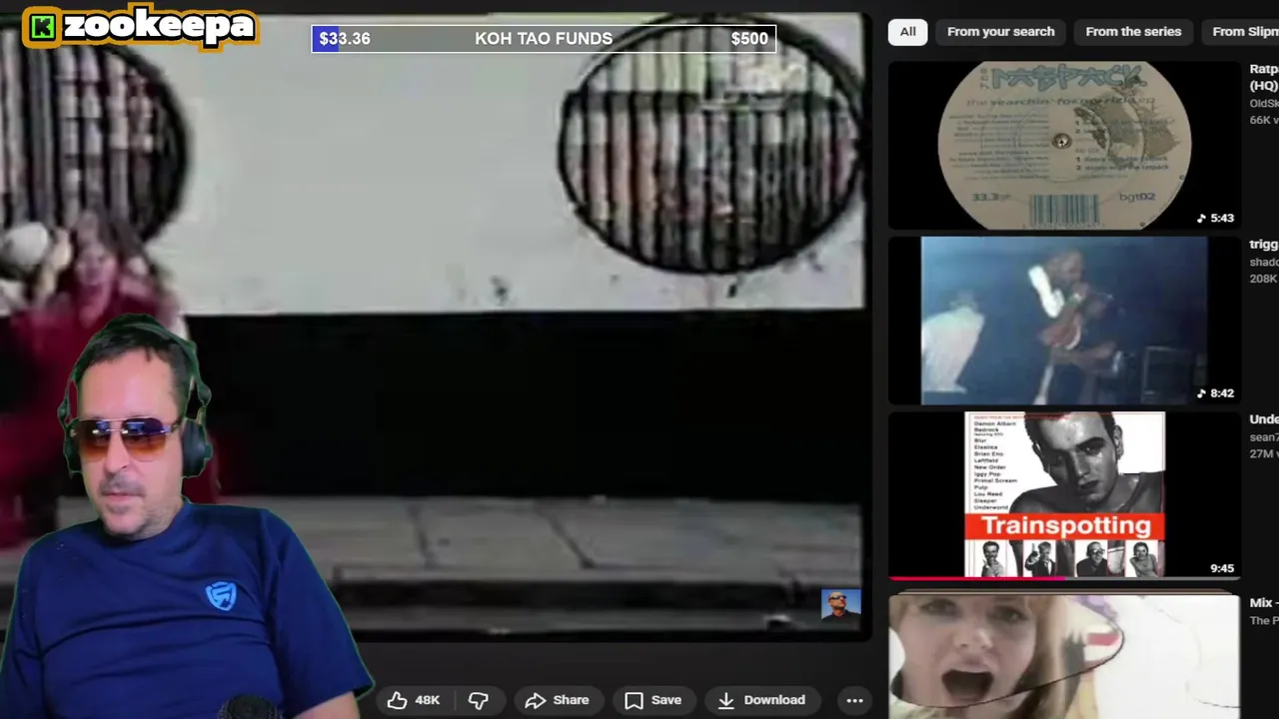
Task: Save the video to a playlist
Action: coord(652,700)
